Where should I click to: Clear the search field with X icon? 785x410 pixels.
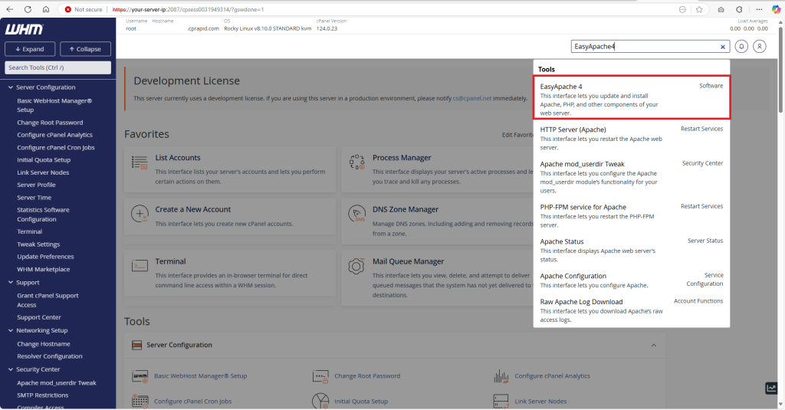(x=722, y=47)
